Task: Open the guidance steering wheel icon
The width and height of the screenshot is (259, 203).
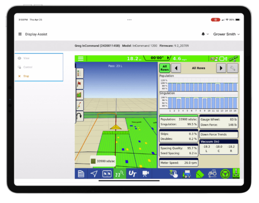Action: click(225, 174)
